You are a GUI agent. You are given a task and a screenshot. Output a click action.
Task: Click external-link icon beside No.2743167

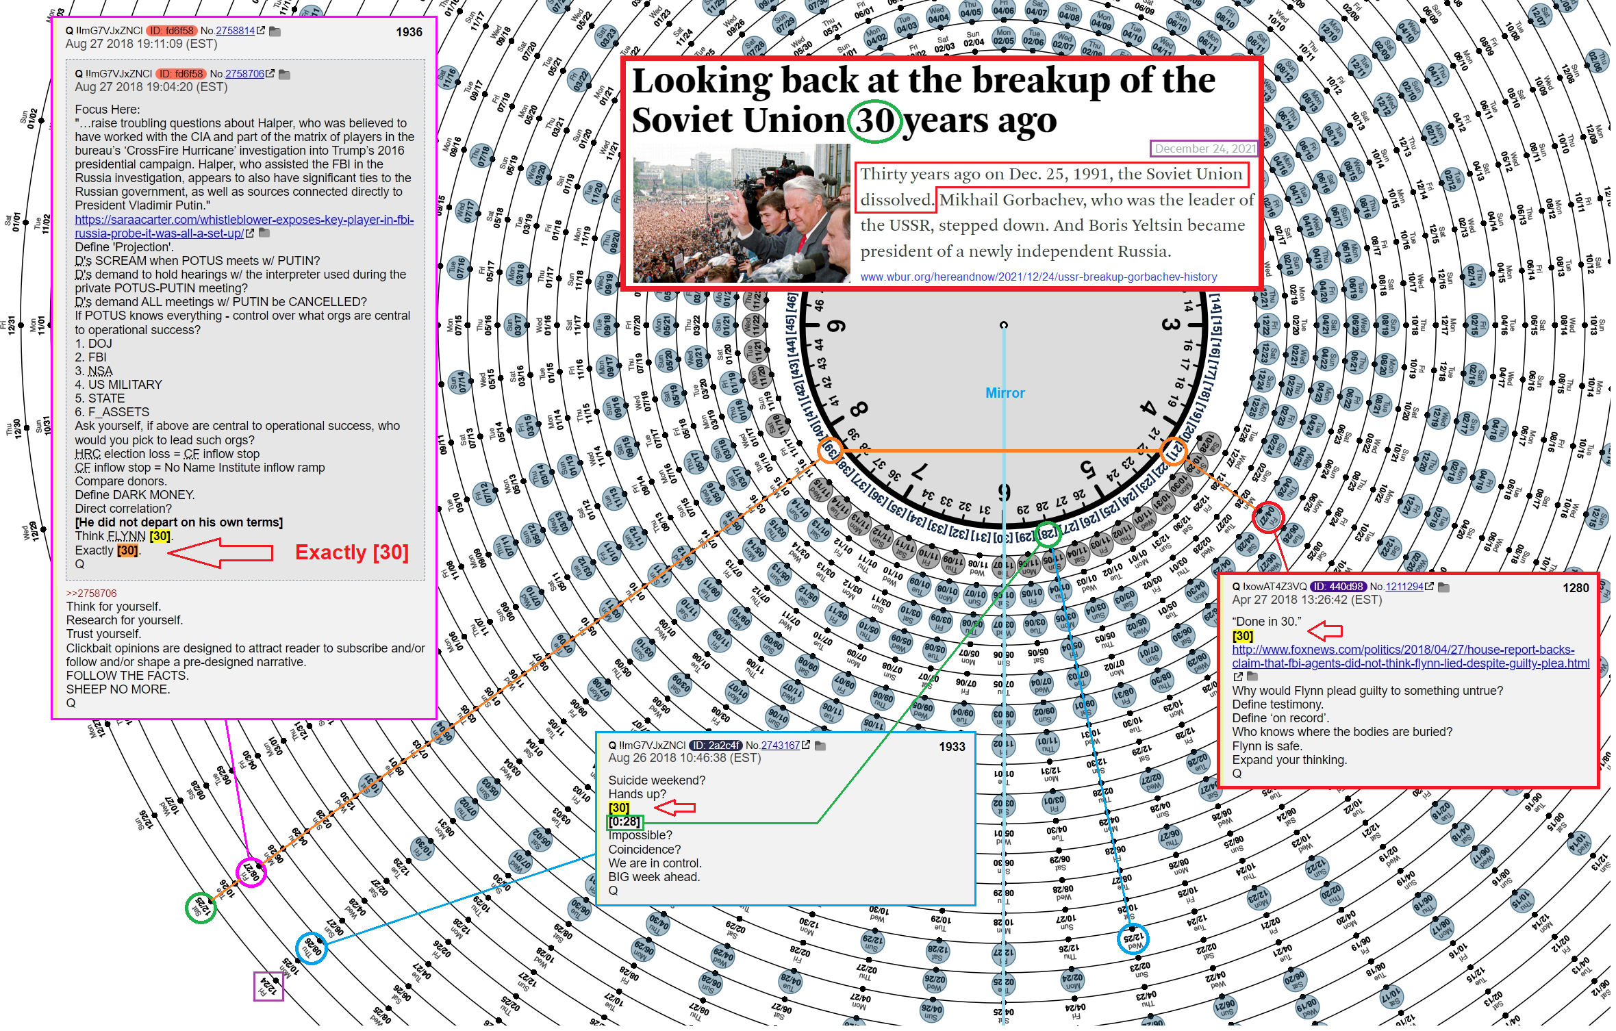click(806, 746)
